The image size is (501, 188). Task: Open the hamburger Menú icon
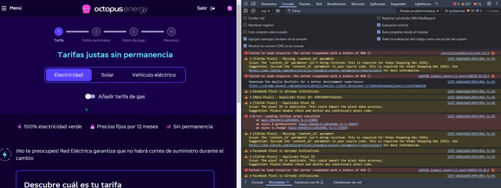point(4,8)
